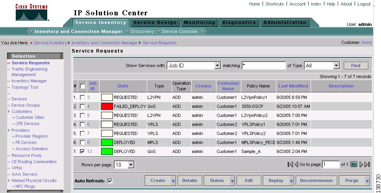This screenshot has width=381, height=193.
Task: Click the Find button
Action: tap(356, 66)
